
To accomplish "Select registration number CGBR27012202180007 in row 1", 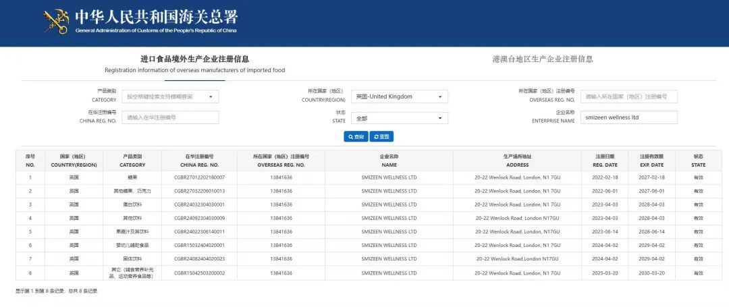I will (199, 177).
